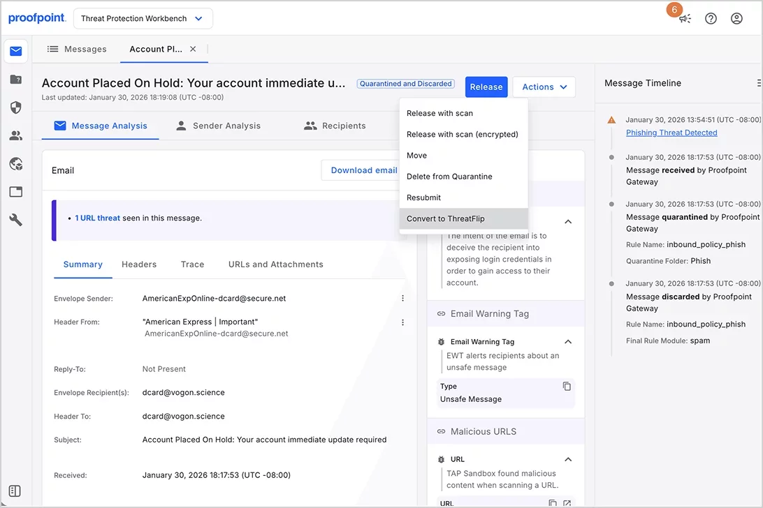Open the user account profile icon
Viewport: 763px width, 508px height.
click(x=736, y=18)
